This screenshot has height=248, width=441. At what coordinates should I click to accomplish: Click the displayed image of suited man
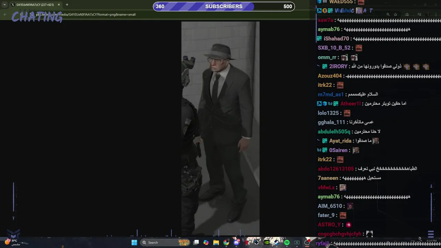coord(220,128)
